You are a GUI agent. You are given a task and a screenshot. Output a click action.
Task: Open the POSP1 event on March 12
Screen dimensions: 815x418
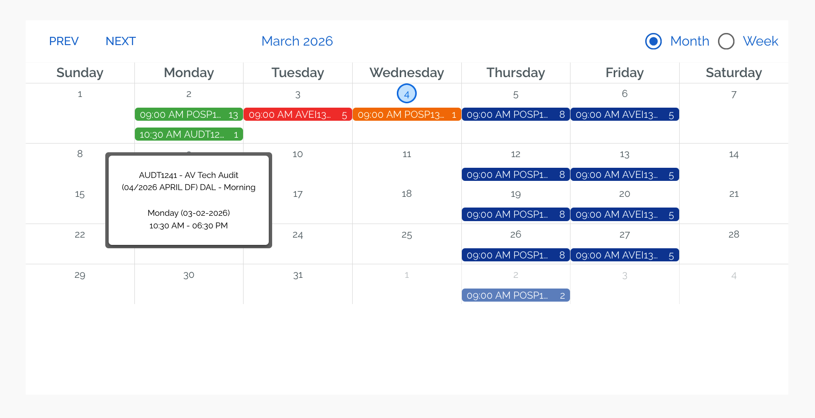tap(516, 174)
